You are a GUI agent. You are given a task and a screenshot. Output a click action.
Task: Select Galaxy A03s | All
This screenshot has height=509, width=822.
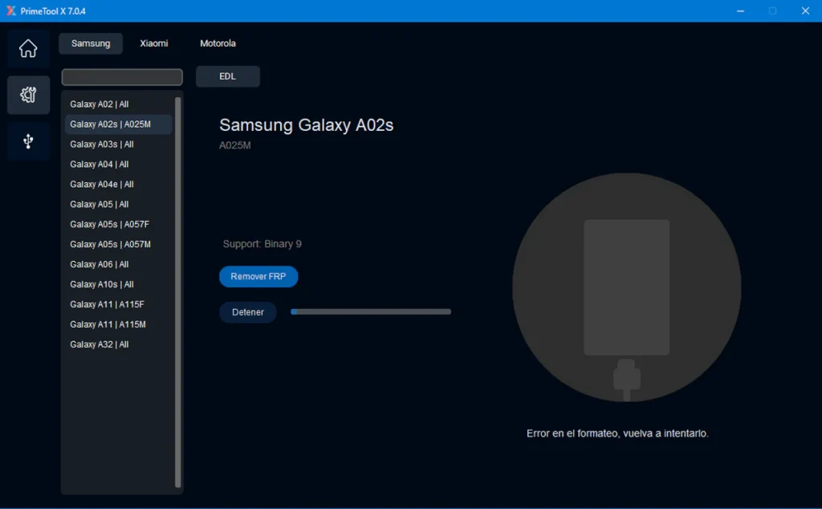click(x=119, y=145)
